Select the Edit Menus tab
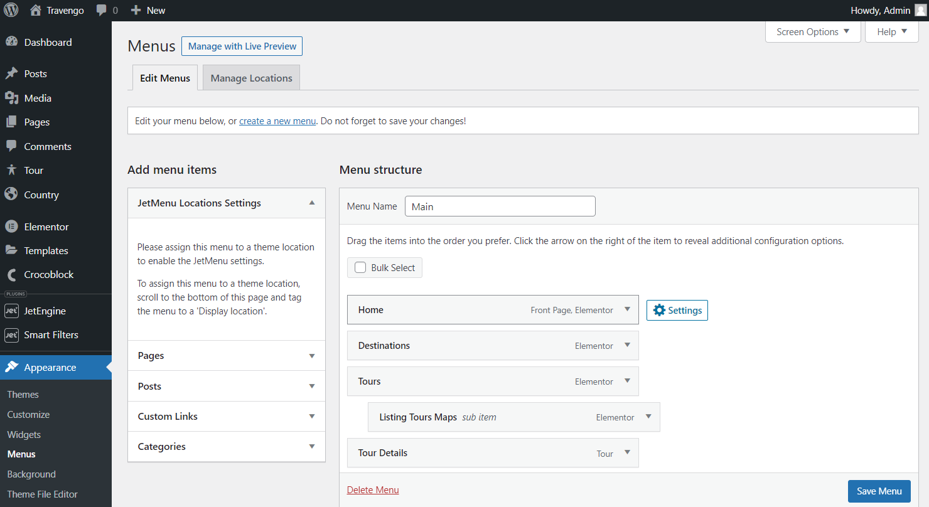Screen dimensions: 929x507 165,78
